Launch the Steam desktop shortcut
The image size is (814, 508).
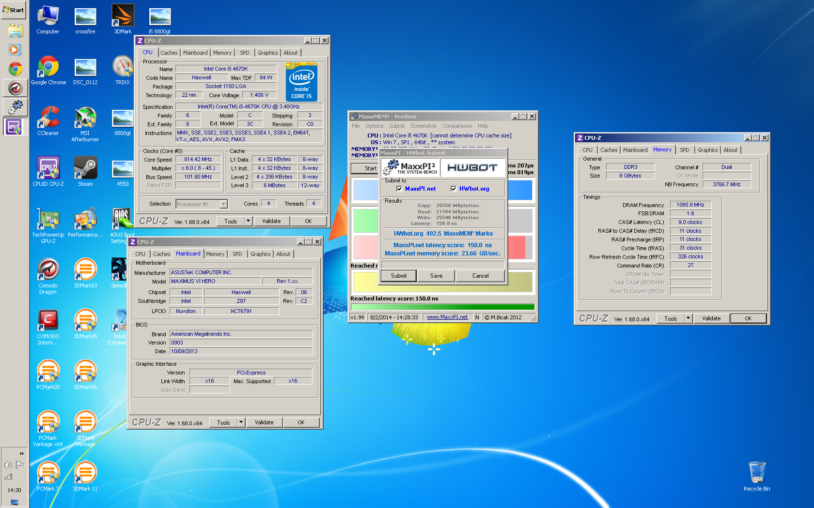coord(85,172)
